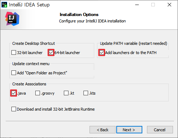
Task: Close the IntelliJ IDEA Setup window
Action: pyautogui.click(x=169, y=5)
